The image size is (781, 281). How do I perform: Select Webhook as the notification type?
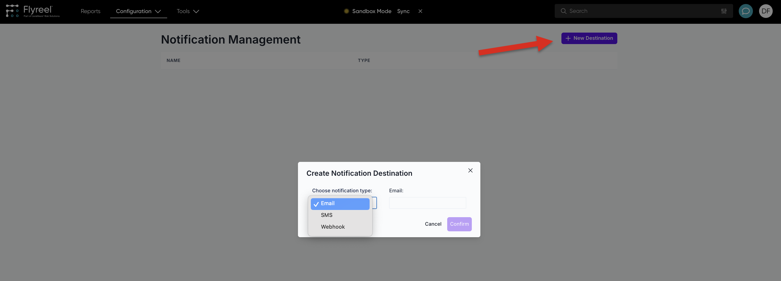click(x=332, y=227)
